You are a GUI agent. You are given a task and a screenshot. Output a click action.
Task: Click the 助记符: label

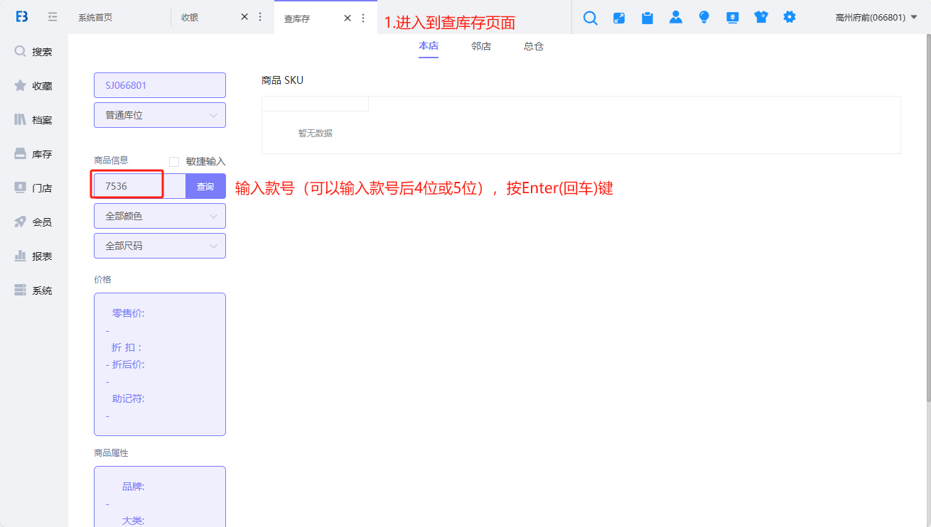click(129, 398)
